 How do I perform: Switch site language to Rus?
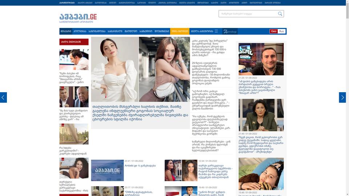[x=281, y=31]
